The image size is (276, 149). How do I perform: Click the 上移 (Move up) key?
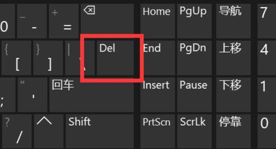click(234, 58)
